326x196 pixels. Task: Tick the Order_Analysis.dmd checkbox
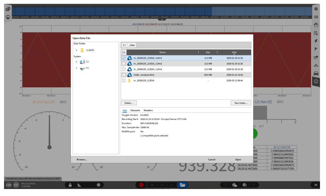[124, 75]
